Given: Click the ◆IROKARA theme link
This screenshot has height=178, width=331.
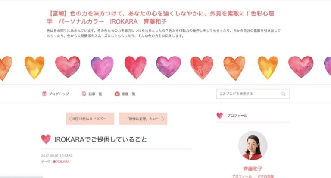Looking at the screenshot, I should tap(61, 162).
